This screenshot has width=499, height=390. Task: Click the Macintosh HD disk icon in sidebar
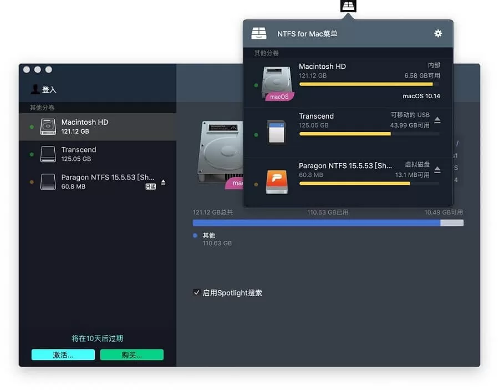tap(48, 126)
